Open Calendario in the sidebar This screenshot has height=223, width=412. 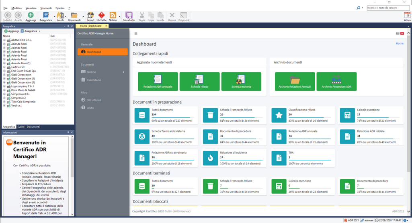(94, 80)
